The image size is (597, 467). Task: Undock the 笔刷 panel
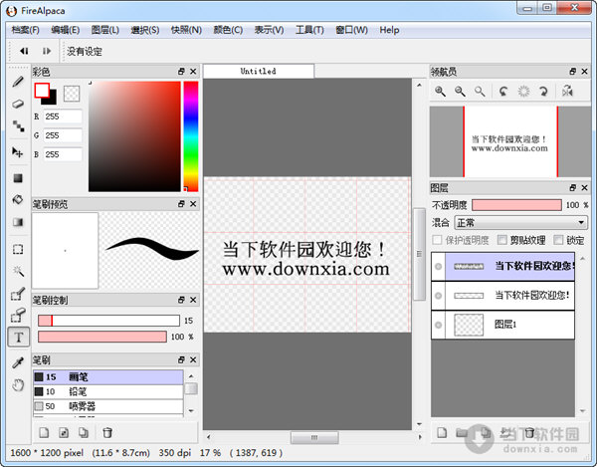point(181,359)
